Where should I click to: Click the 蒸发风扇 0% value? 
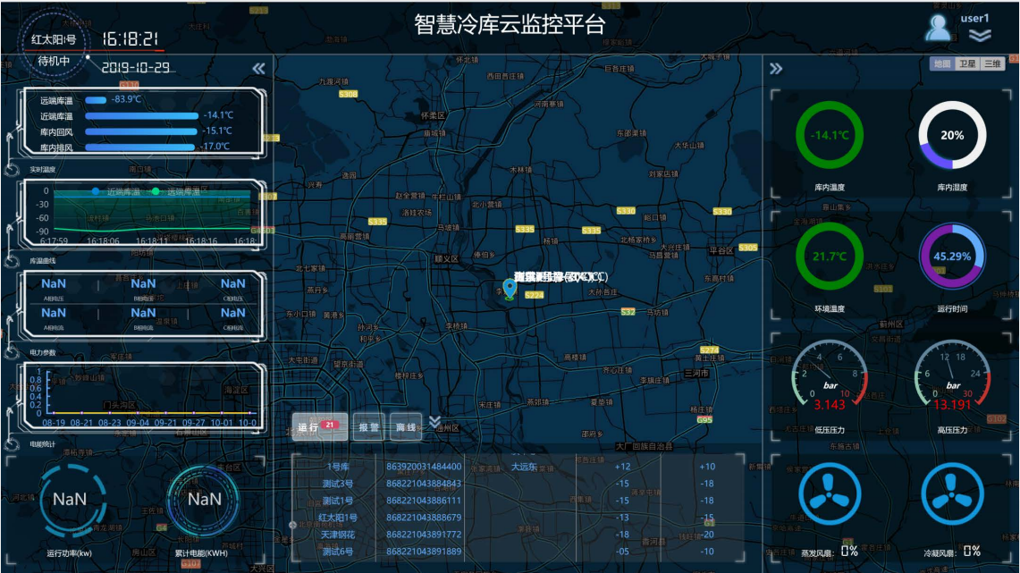coord(849,551)
